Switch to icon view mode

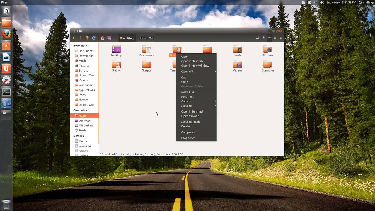coord(270,38)
